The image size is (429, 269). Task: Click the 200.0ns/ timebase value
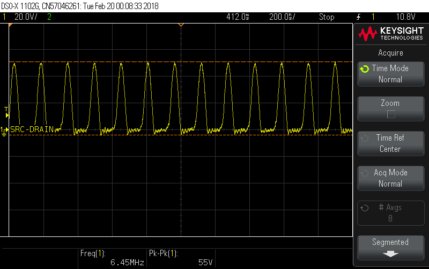coord(282,17)
